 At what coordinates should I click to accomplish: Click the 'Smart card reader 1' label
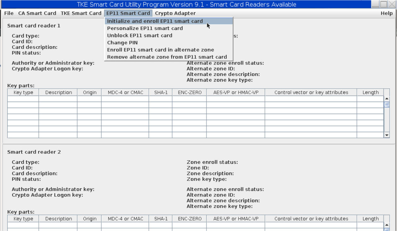click(x=34, y=26)
